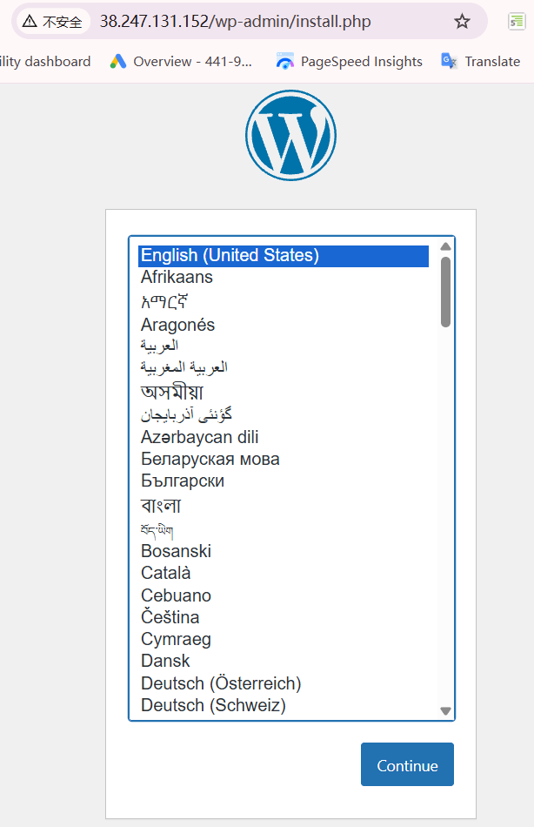
Task: Open the Overview - 441-9... bookmark
Action: pos(181,62)
